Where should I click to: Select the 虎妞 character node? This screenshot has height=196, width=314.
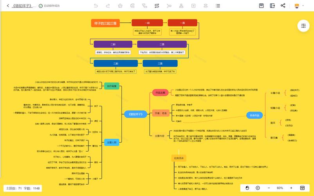point(96,121)
